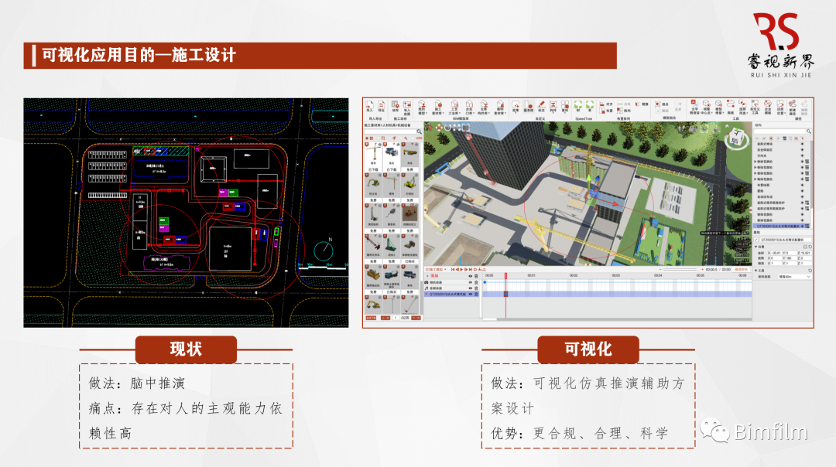This screenshot has height=467, width=836.
Task: Collapse the 位置 section in properties panel
Action: point(755,247)
